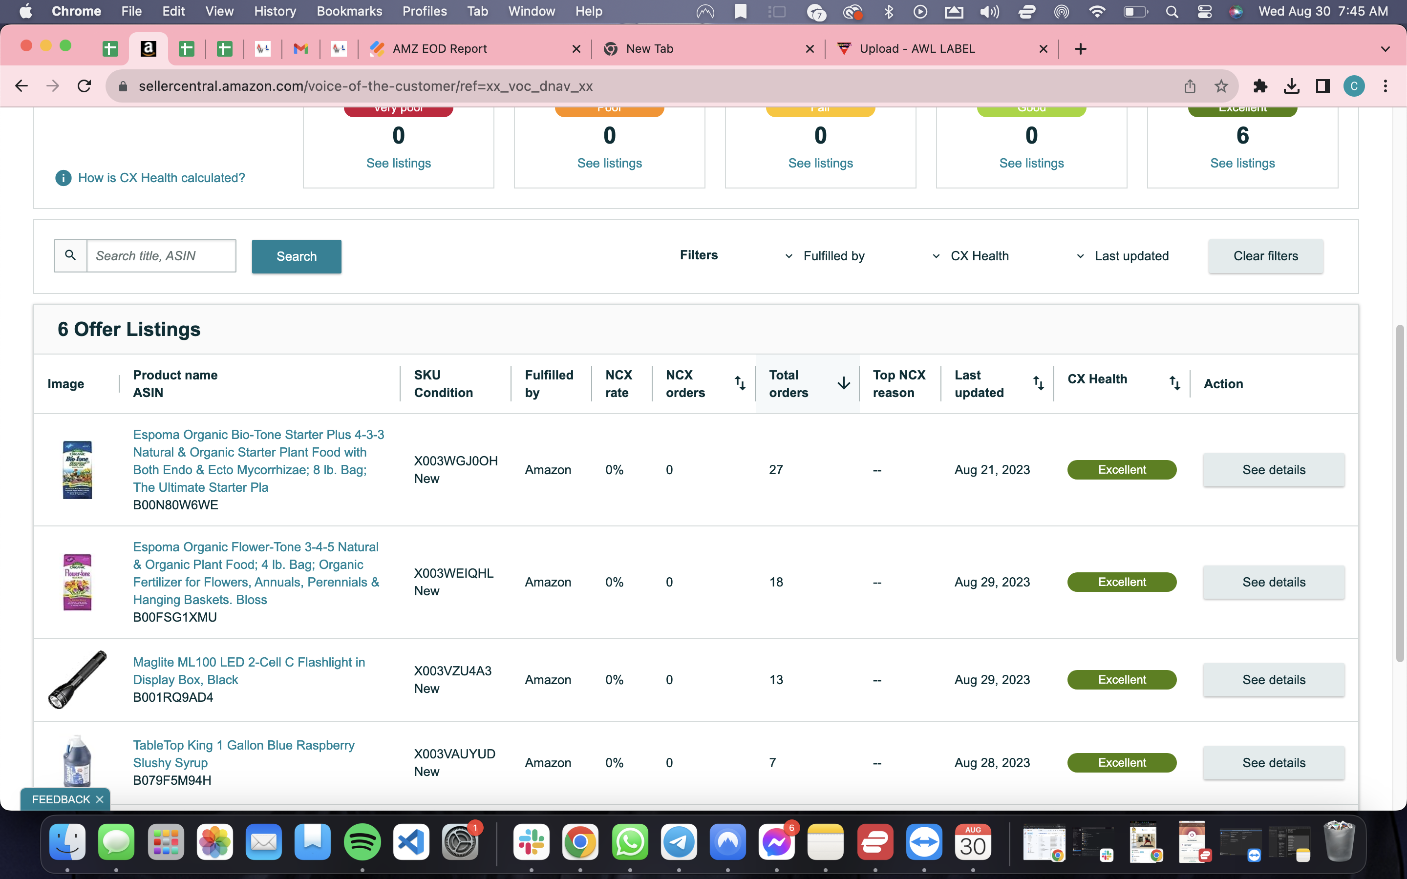This screenshot has width=1407, height=879.
Task: Switch to AMZ EOD Report tab
Action: click(474, 49)
